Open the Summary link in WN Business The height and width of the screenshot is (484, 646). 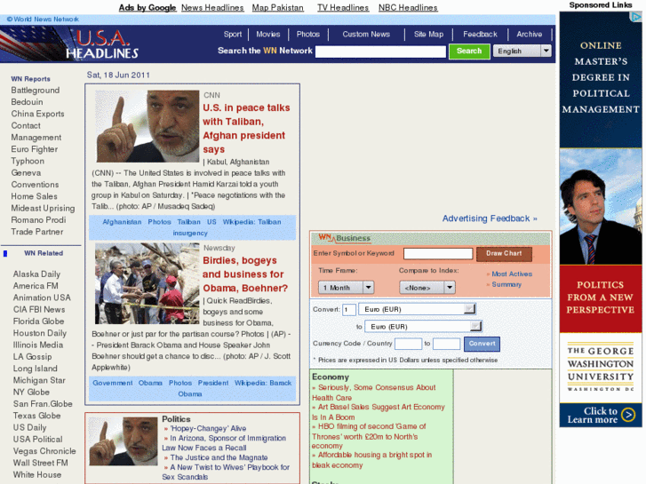click(506, 284)
